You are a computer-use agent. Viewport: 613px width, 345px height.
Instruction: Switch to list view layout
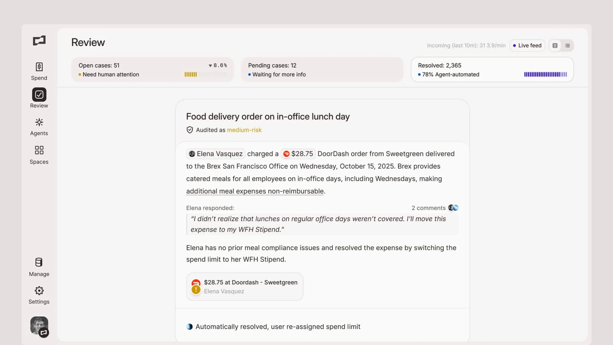567,45
